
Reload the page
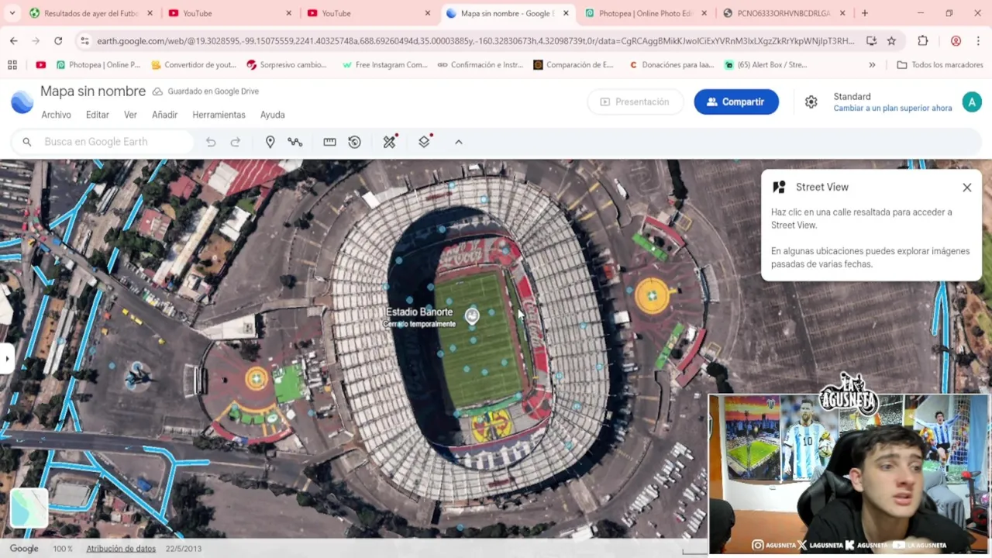click(58, 41)
